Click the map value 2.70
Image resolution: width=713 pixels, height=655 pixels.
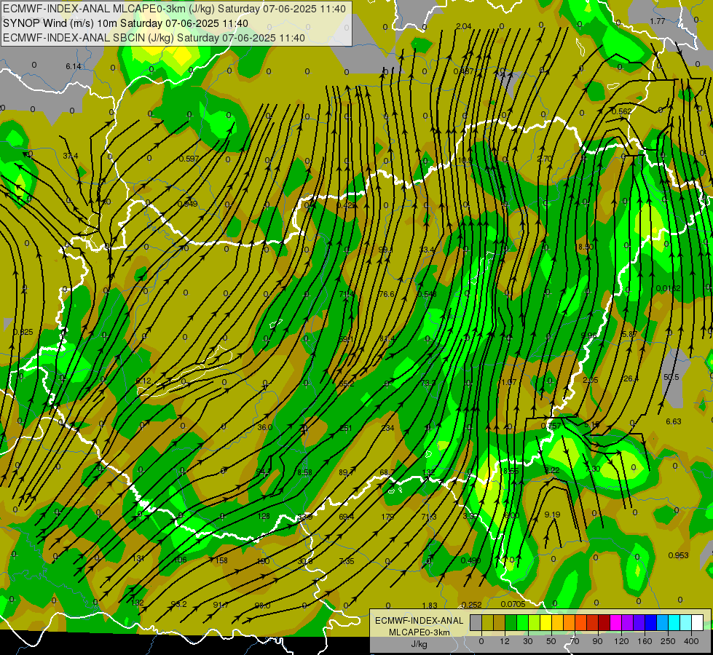[x=544, y=159]
